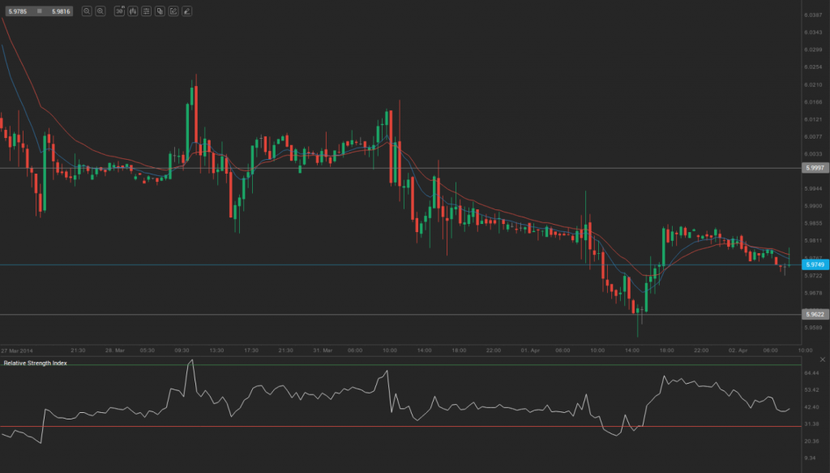Screen dimensions: 830x473
Task: Select the pen drawing tool
Action: (188, 11)
